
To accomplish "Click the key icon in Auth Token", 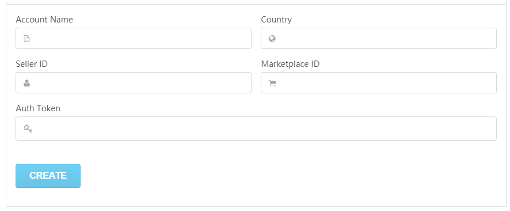I will tap(28, 129).
